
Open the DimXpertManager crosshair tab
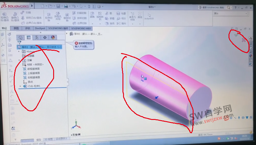[45, 38]
